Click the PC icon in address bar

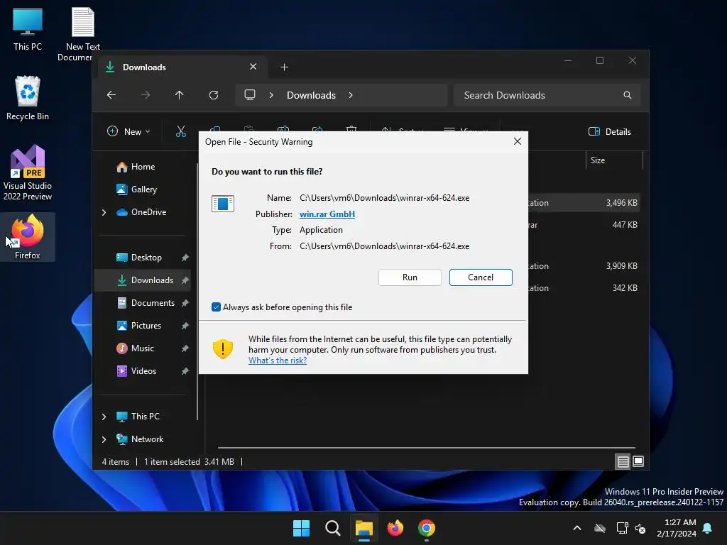pos(250,95)
